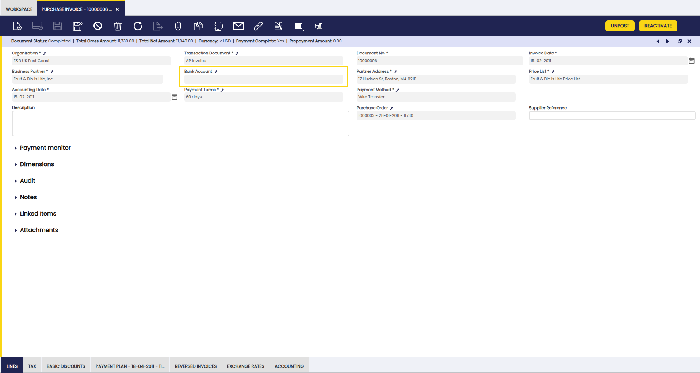Viewport: 700px width, 373px height.
Task: Go to the next record arrow
Action: (668, 41)
